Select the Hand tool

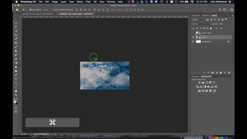click(16, 91)
